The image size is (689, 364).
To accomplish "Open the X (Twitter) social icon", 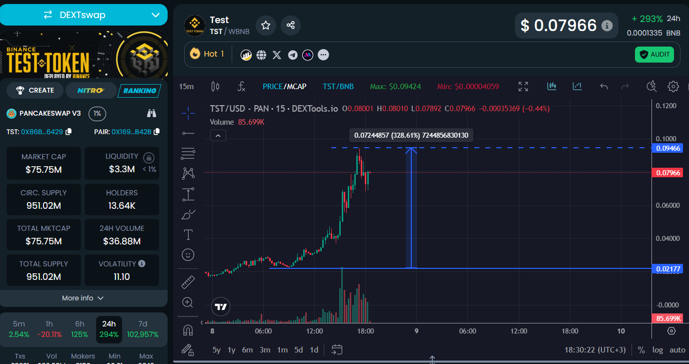I will 277,55.
